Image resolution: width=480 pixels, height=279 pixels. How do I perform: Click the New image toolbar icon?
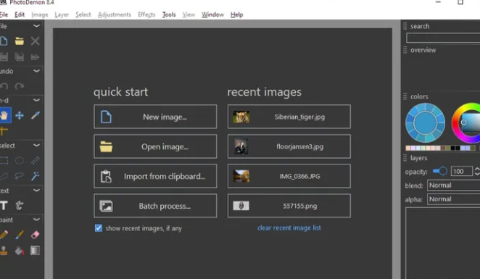pyautogui.click(x=4, y=41)
